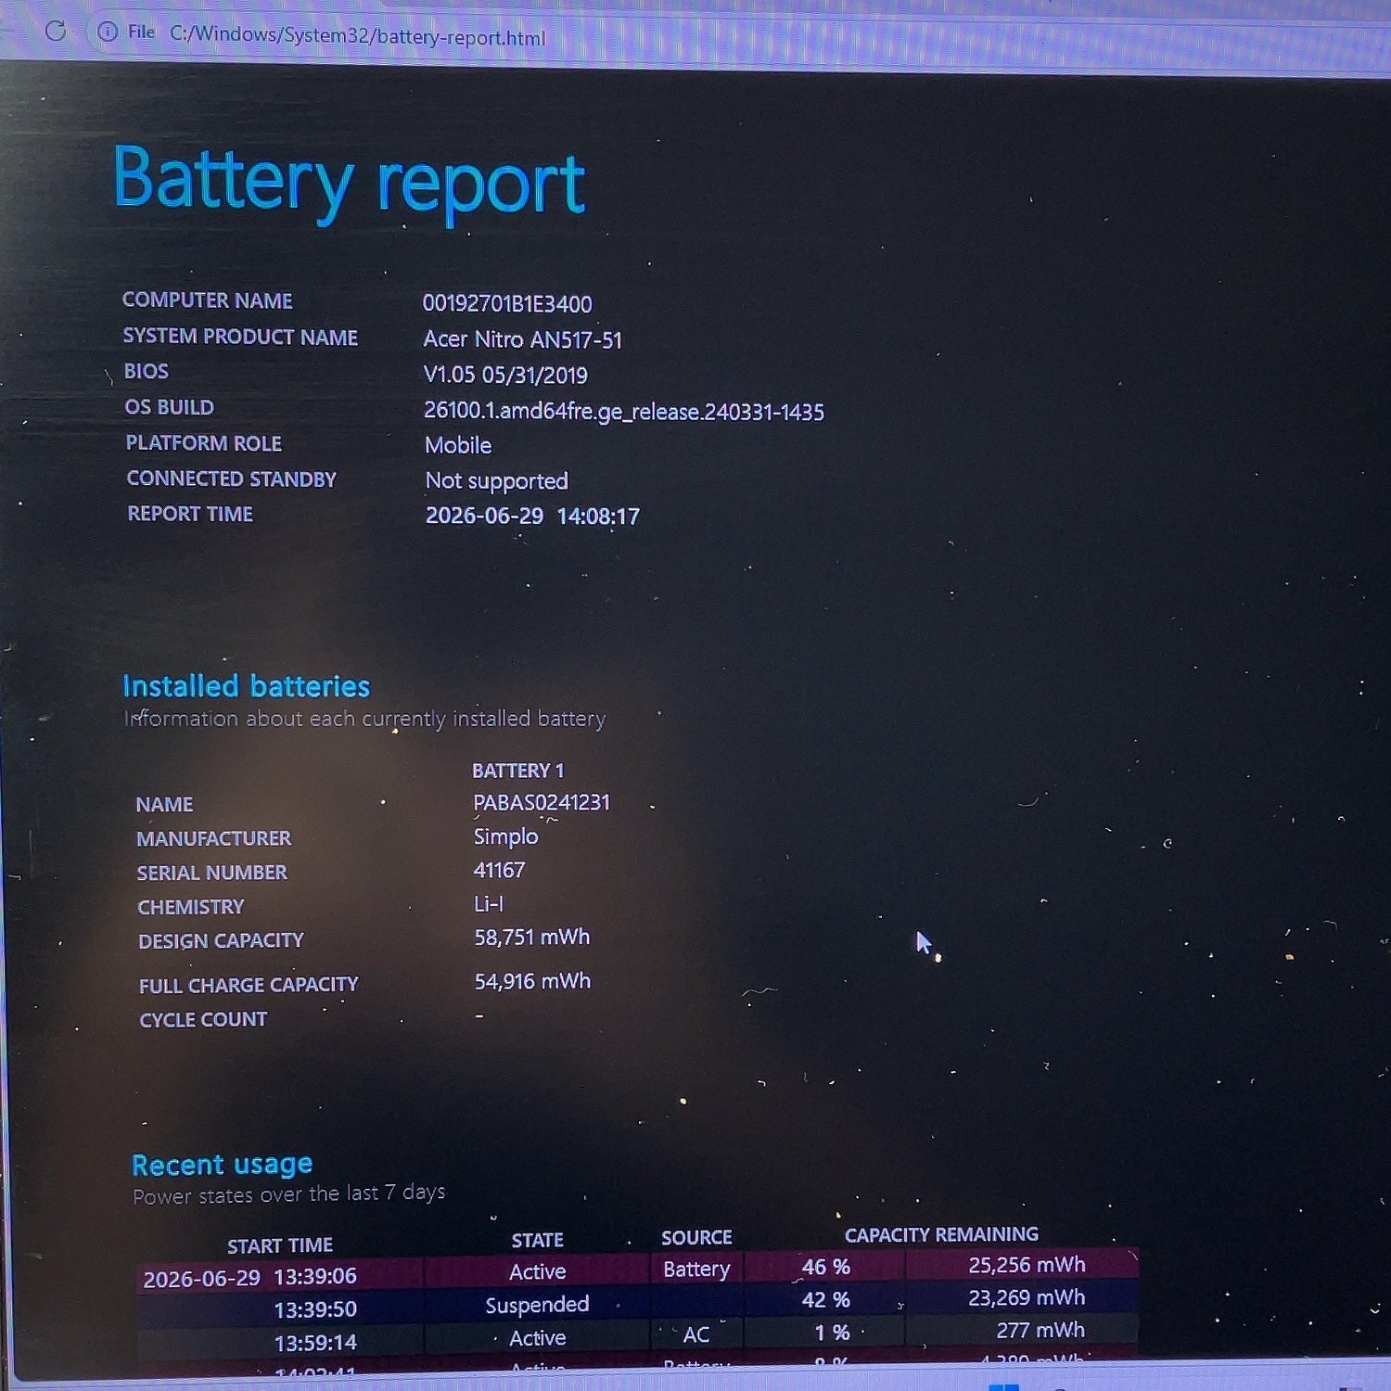Select BIOS value V1.05 05/31/2019
The width and height of the screenshot is (1391, 1391).
click(505, 375)
